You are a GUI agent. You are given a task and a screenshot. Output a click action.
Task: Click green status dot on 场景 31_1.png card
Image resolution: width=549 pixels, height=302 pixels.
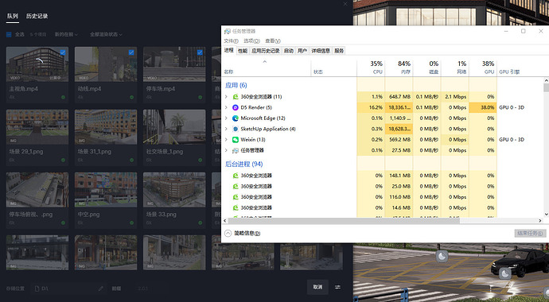tap(131, 160)
